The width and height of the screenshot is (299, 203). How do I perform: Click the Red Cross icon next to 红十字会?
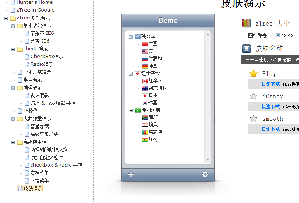pyautogui.click(x=138, y=74)
